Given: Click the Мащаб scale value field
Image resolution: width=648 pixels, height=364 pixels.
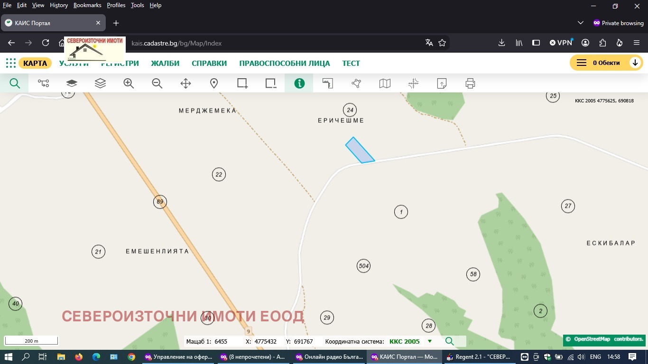Looking at the screenshot, I should click(x=221, y=341).
